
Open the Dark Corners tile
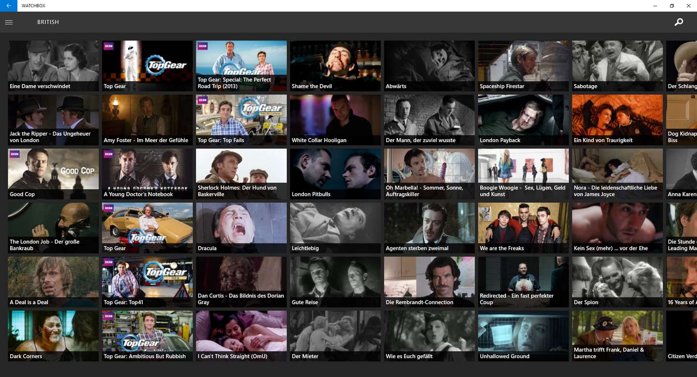[53, 336]
